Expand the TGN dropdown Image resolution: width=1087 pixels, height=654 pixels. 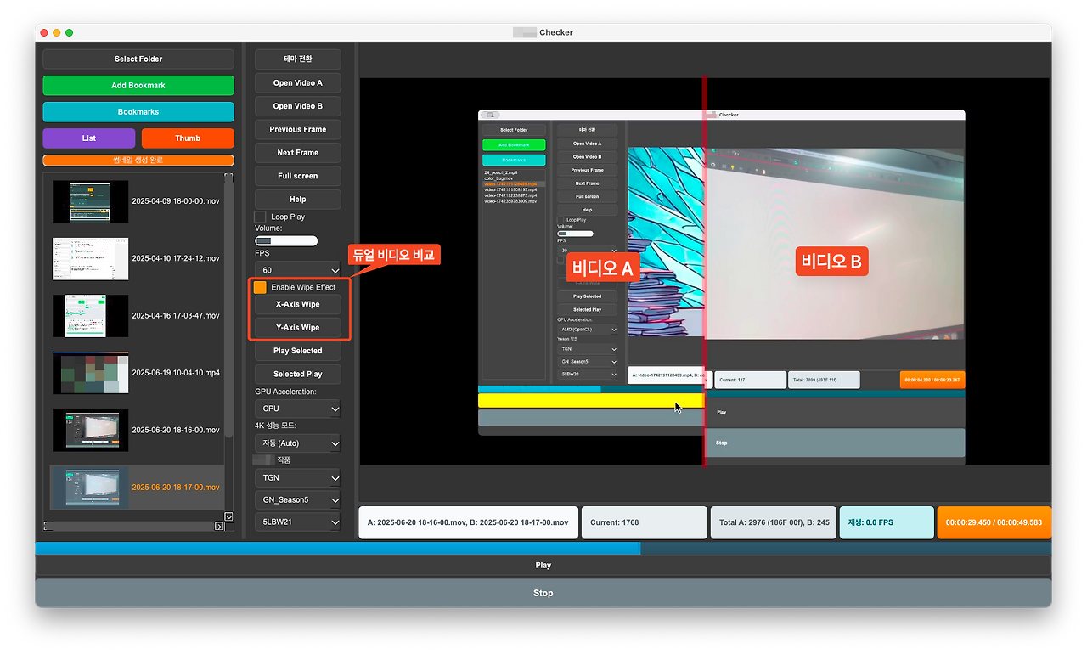tap(297, 478)
